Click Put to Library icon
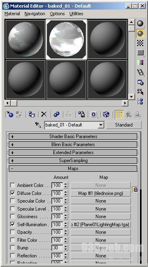Viewport: 148px width, 267px height. [81, 114]
